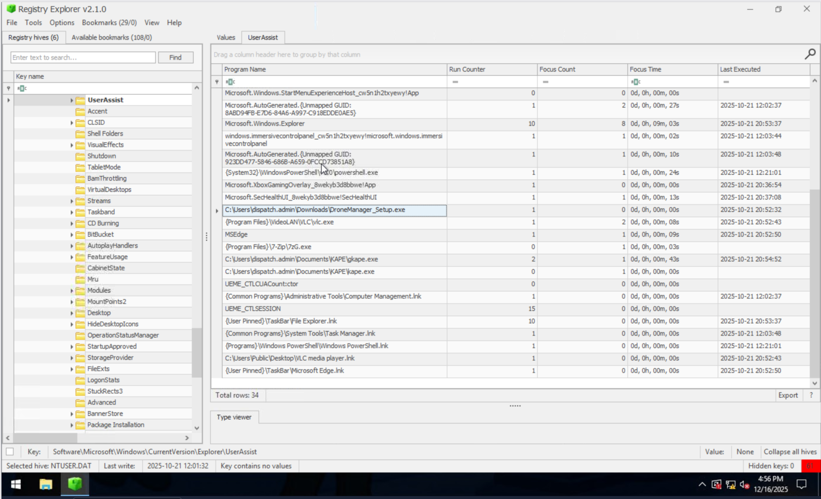Click Program Name filter operator icon
The width and height of the screenshot is (821, 499).
point(230,82)
